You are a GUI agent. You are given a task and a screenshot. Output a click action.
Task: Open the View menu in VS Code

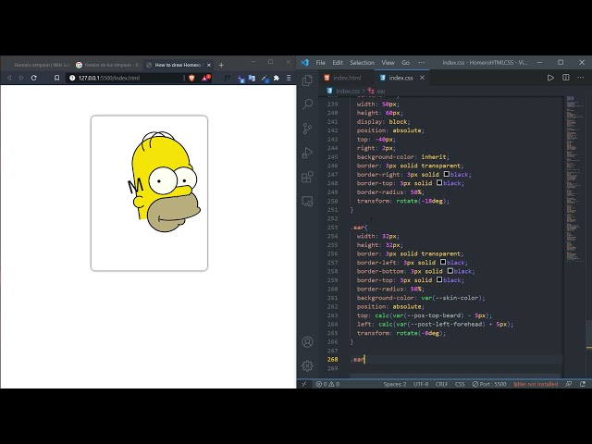[388, 63]
